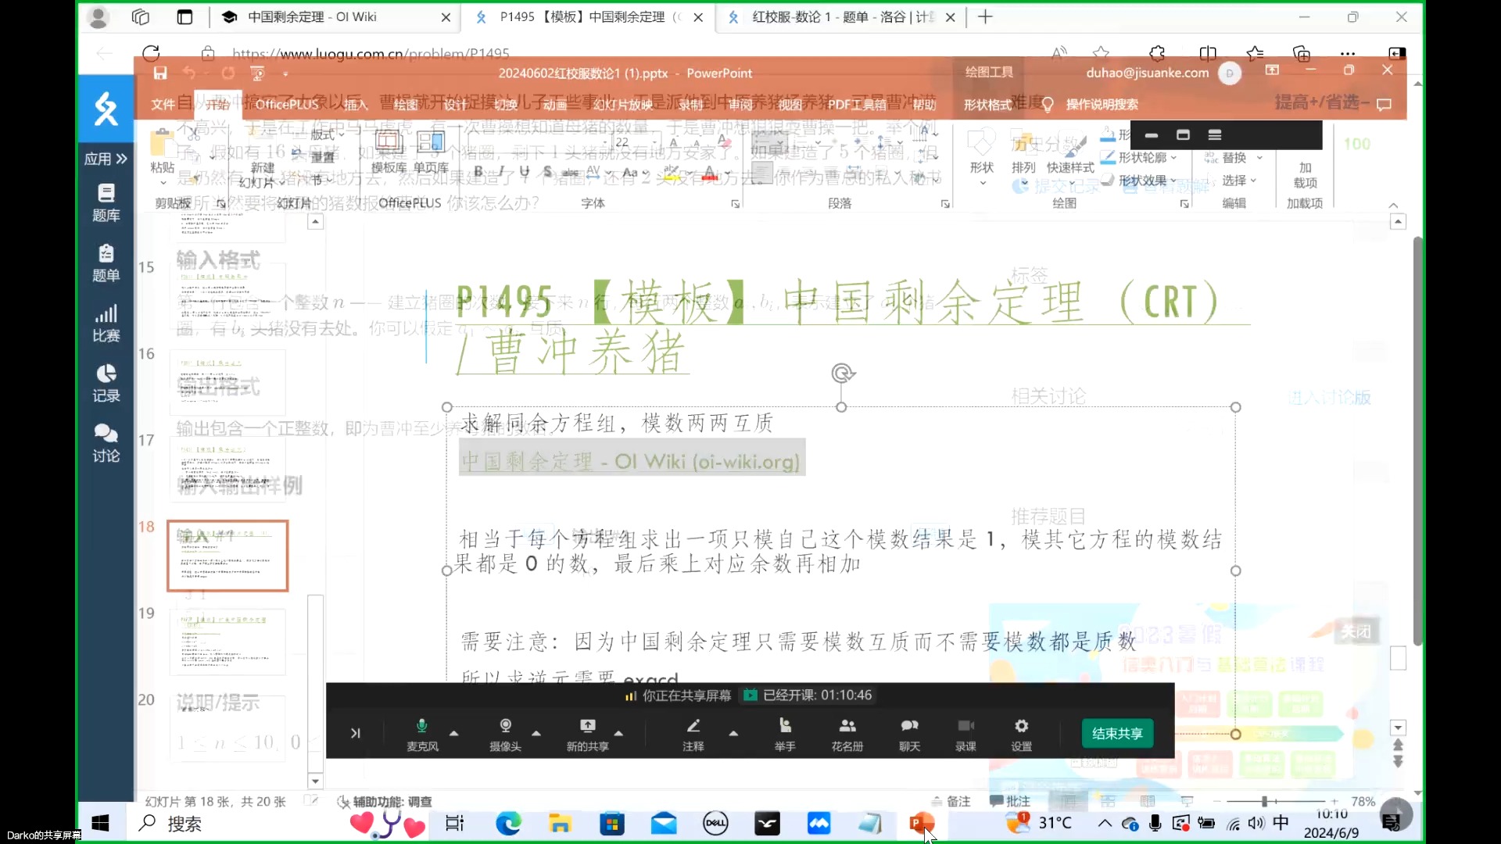This screenshot has width=1501, height=844.
Task: Toggle the 摄像头 camera
Action: click(505, 734)
